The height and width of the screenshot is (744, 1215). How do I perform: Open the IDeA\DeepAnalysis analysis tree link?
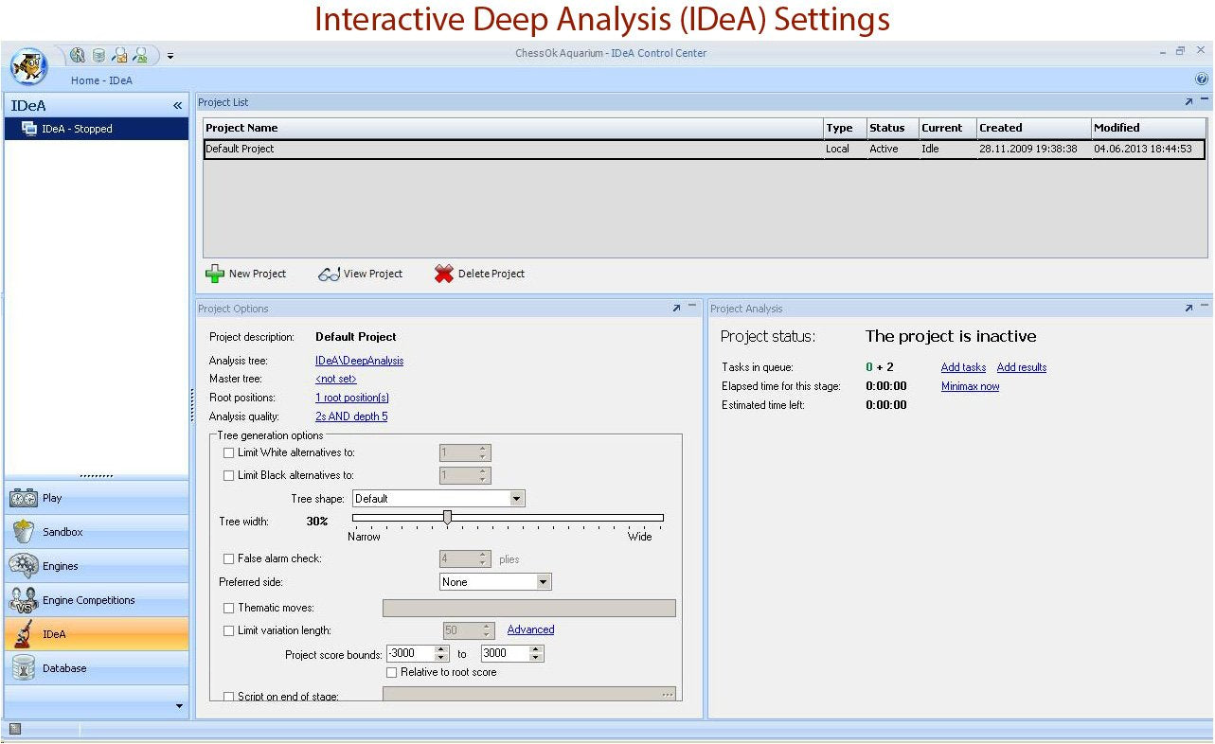(x=359, y=361)
